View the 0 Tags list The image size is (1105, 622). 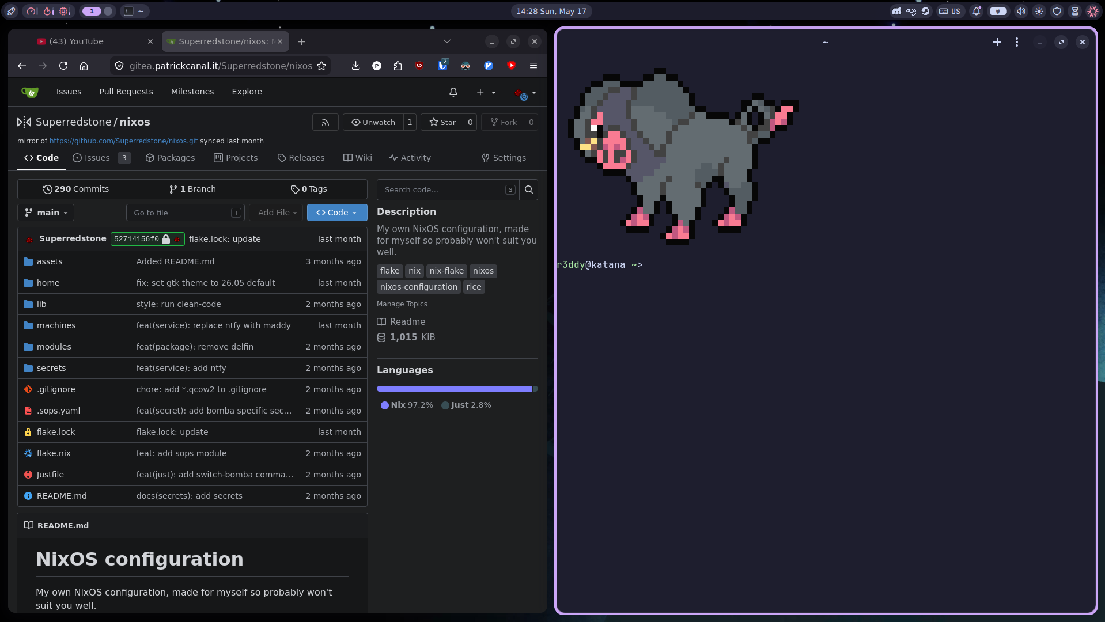[x=309, y=189]
